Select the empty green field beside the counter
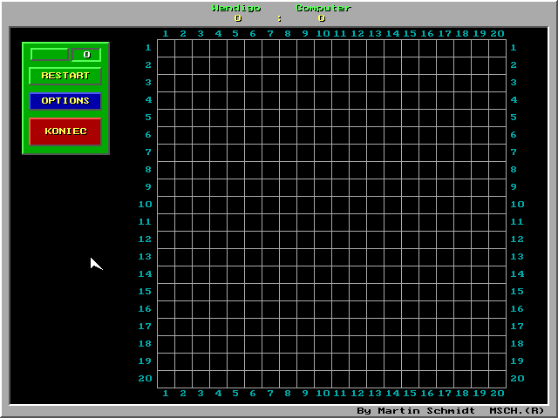The image size is (558, 418). [x=50, y=54]
